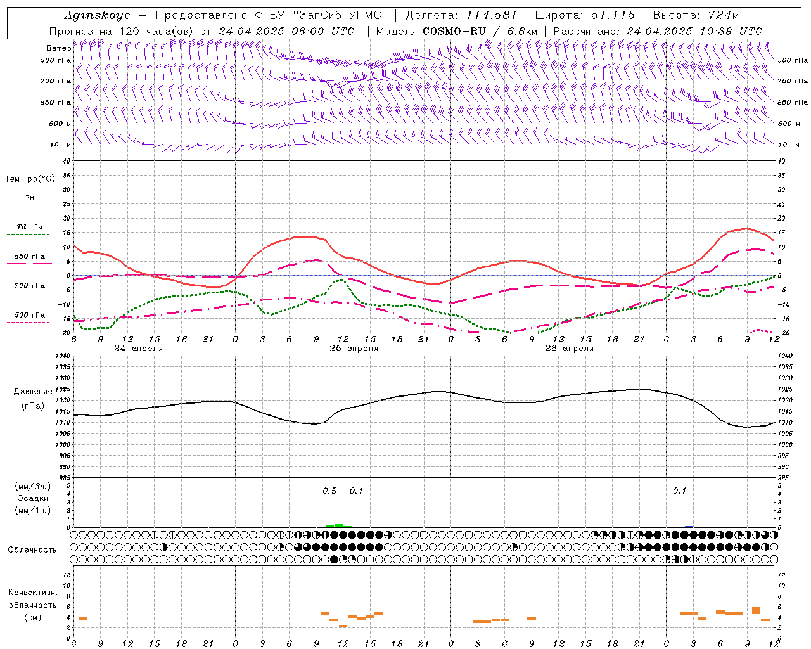Click the 26 апреля date label
Screen dimensions: 811x649
570,348
